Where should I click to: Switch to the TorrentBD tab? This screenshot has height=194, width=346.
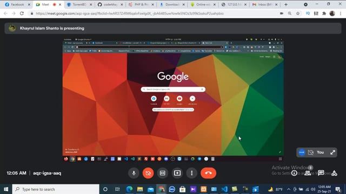[x=79, y=4]
